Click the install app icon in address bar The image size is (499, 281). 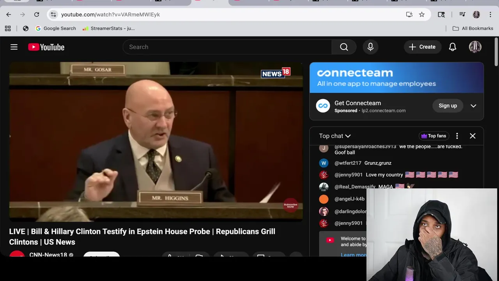pyautogui.click(x=409, y=14)
